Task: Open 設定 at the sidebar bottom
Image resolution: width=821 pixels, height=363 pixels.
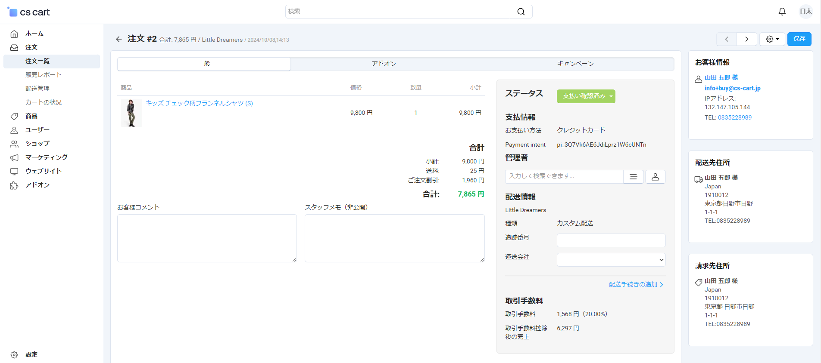Action: tap(31, 354)
